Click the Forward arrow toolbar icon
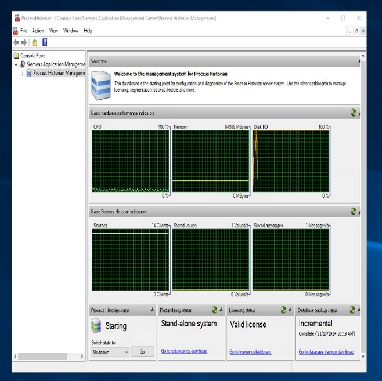382x381 pixels. (x=24, y=42)
